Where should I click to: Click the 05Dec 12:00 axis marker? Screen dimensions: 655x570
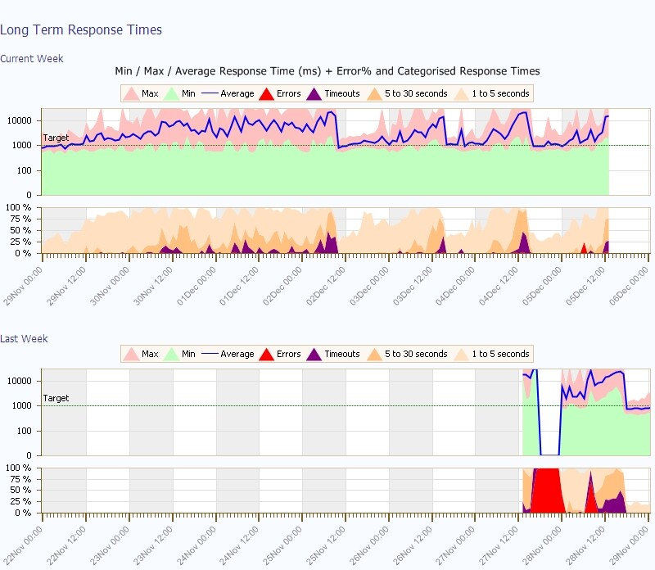pyautogui.click(x=585, y=287)
